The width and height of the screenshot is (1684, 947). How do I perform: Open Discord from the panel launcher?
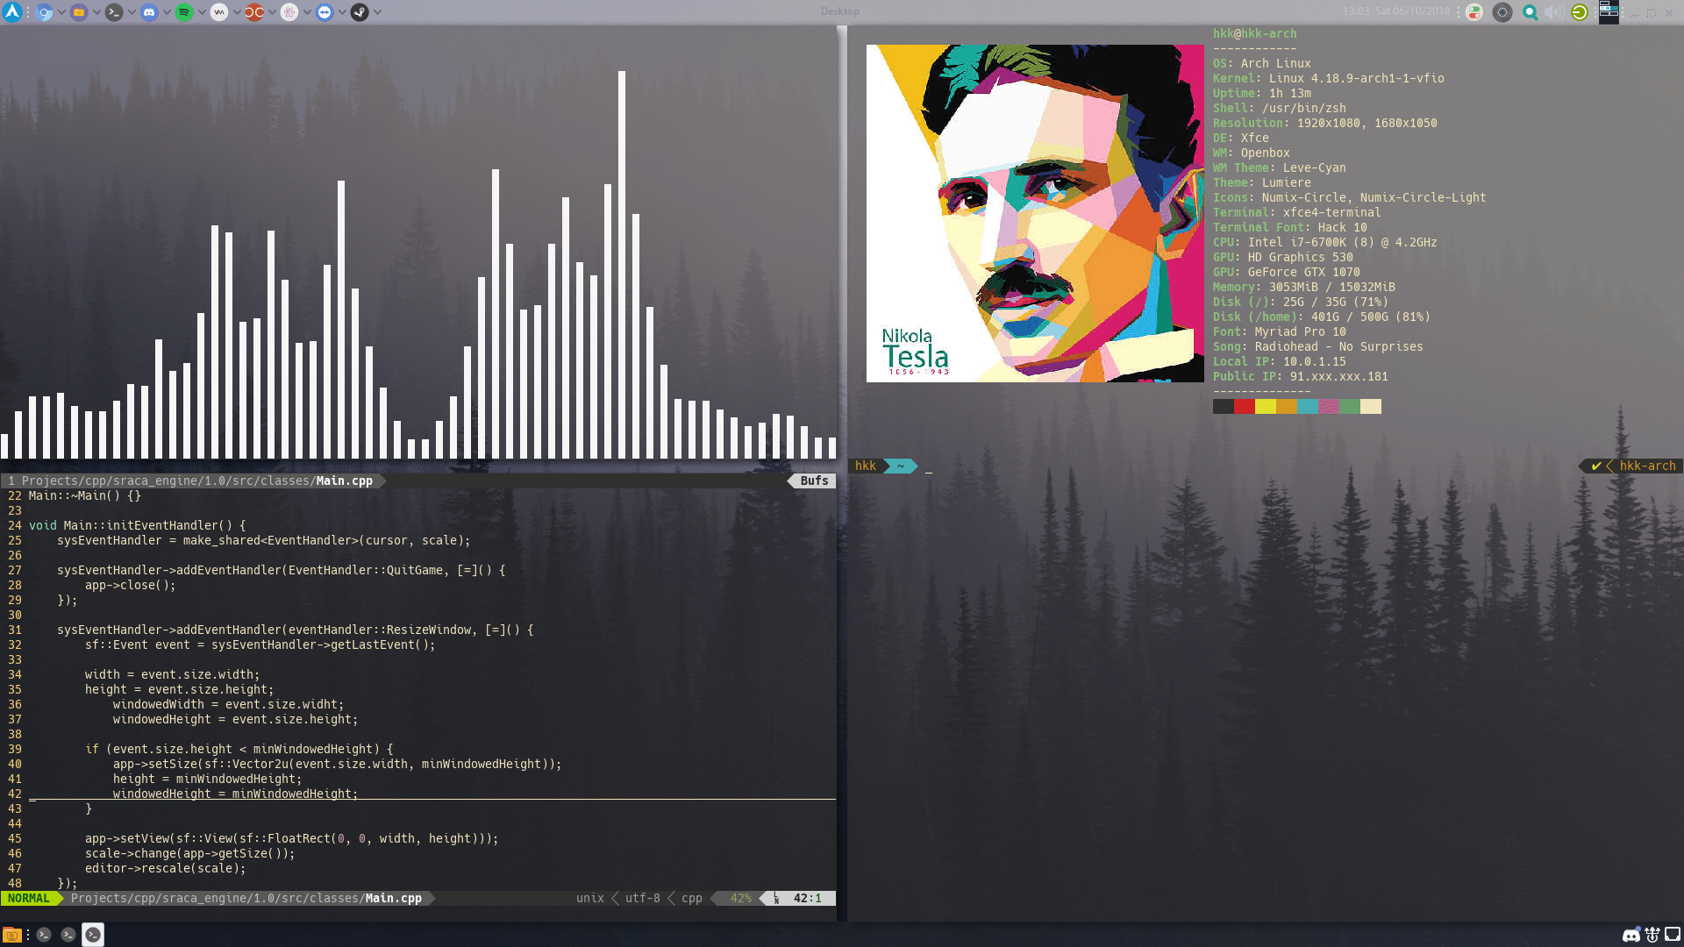coord(150,12)
